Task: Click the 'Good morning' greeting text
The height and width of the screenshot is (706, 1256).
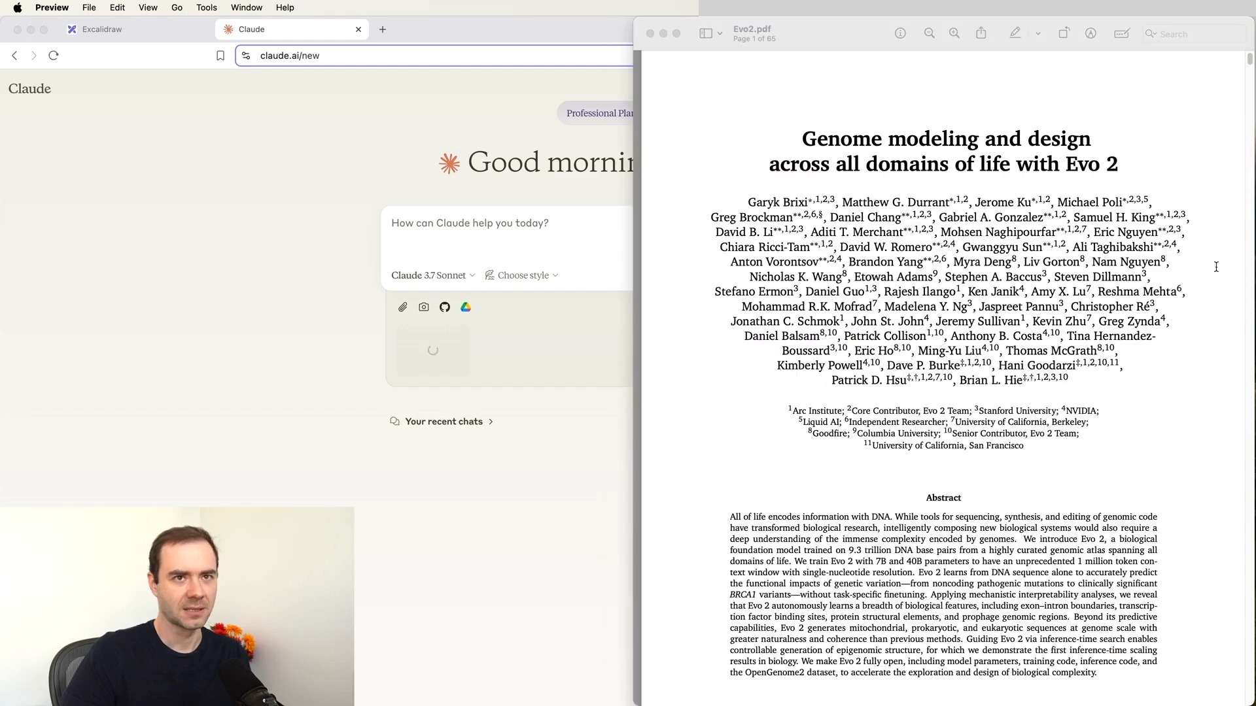Action: point(549,162)
